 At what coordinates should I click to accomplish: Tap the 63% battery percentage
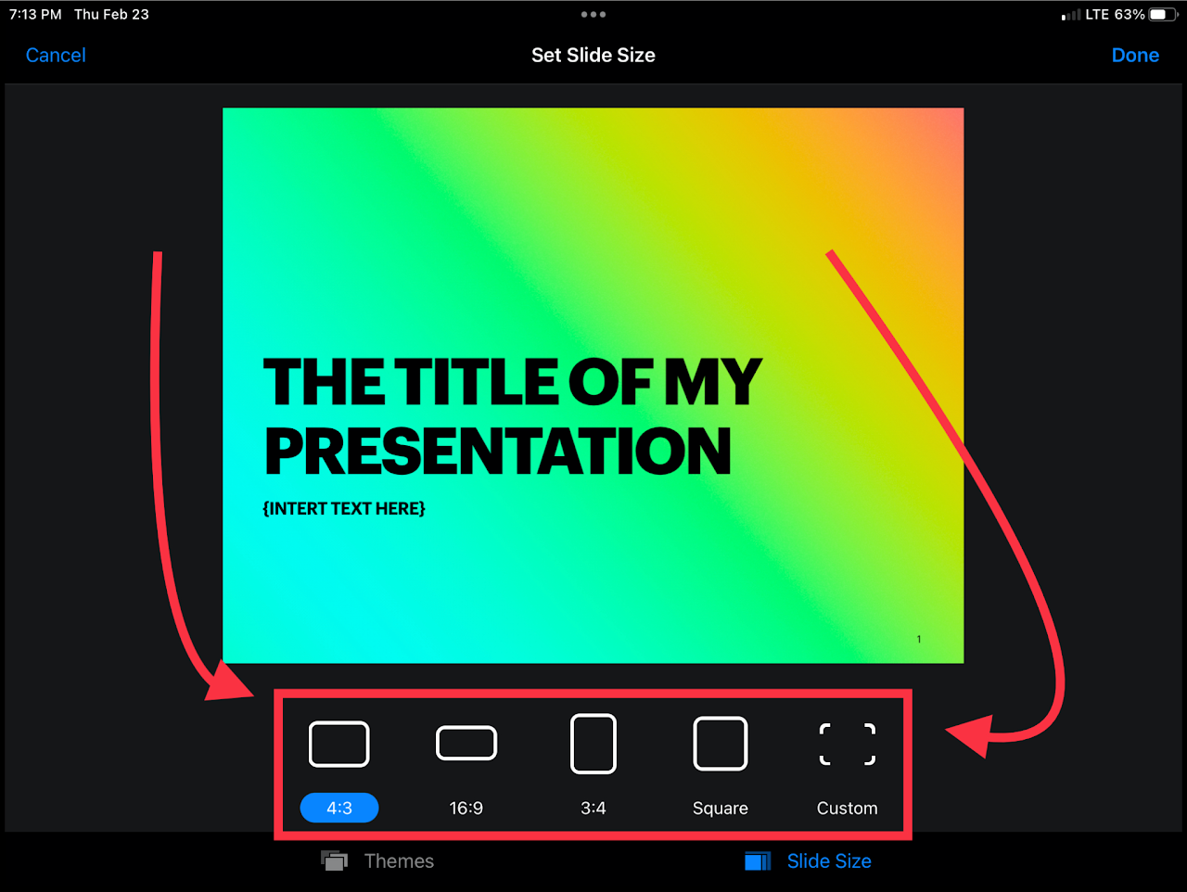click(1130, 15)
